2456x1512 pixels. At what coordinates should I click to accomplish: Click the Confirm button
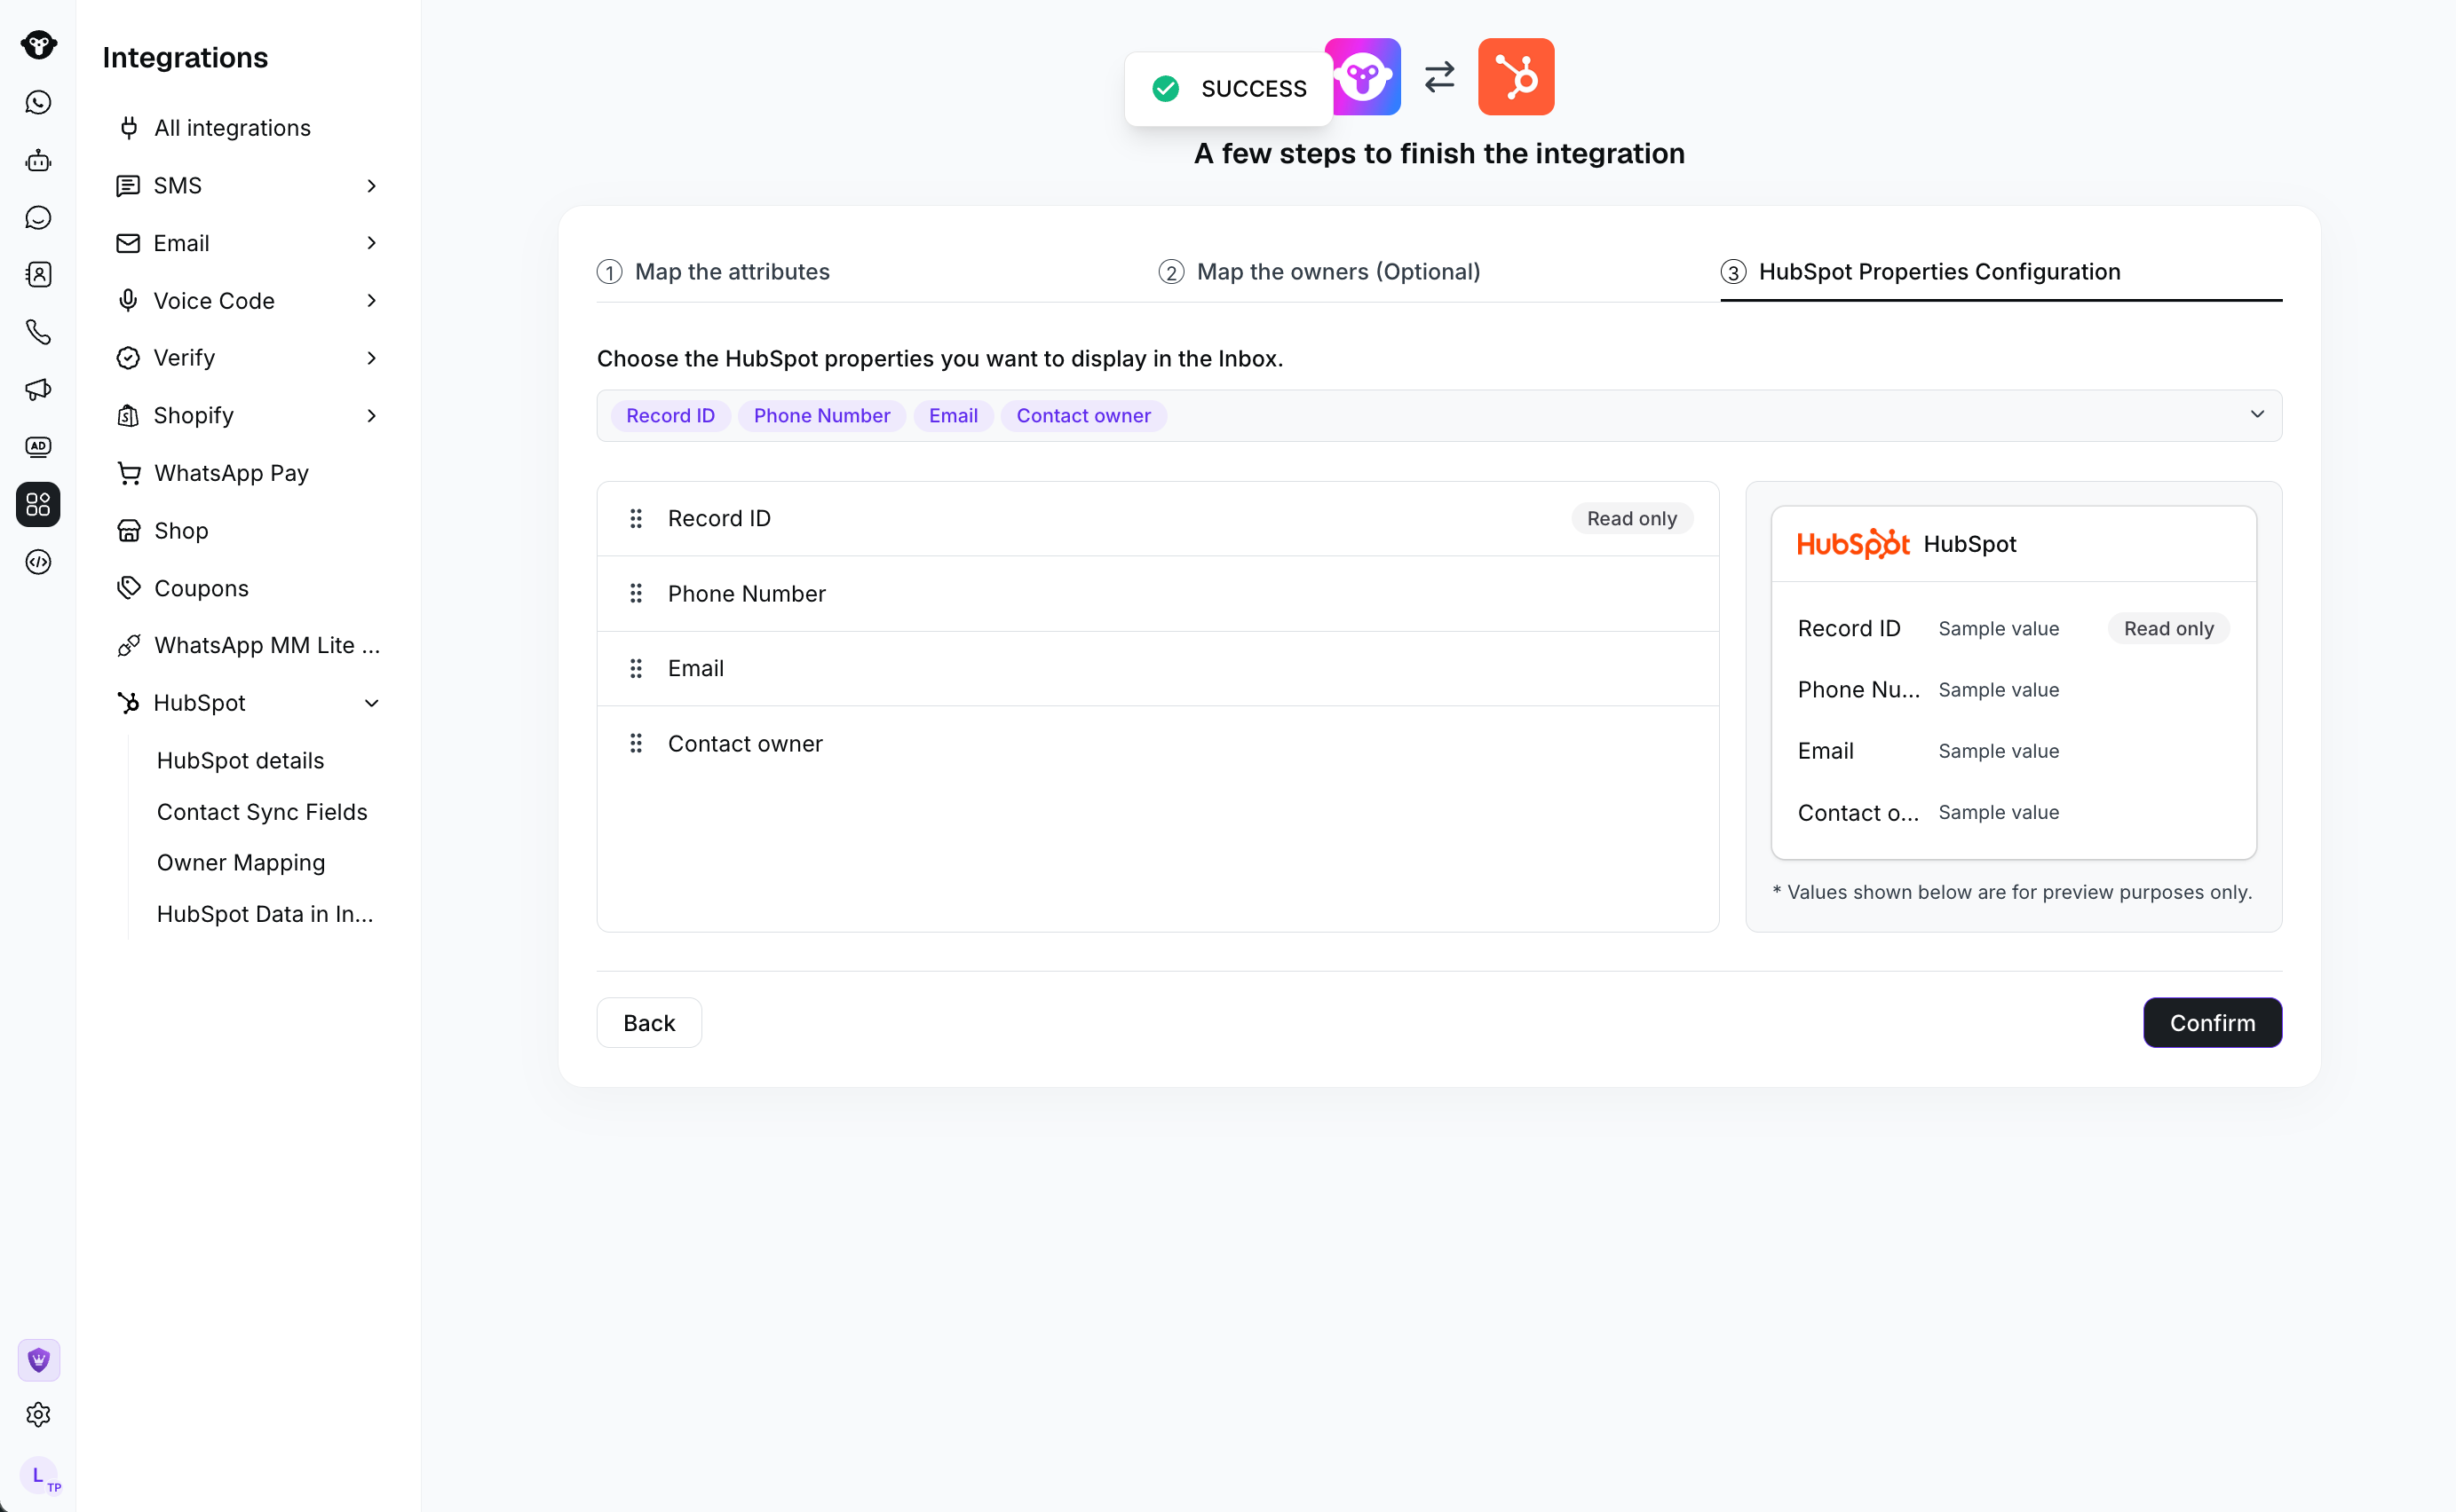tap(2212, 1023)
